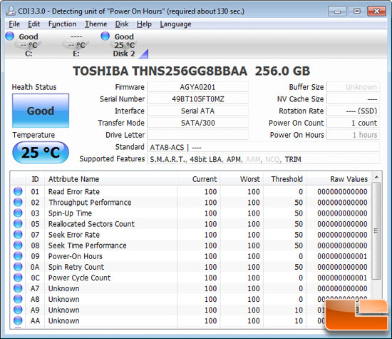The image size is (392, 339).
Task: Select the Throughput Performance attribute name
Action: coord(90,202)
